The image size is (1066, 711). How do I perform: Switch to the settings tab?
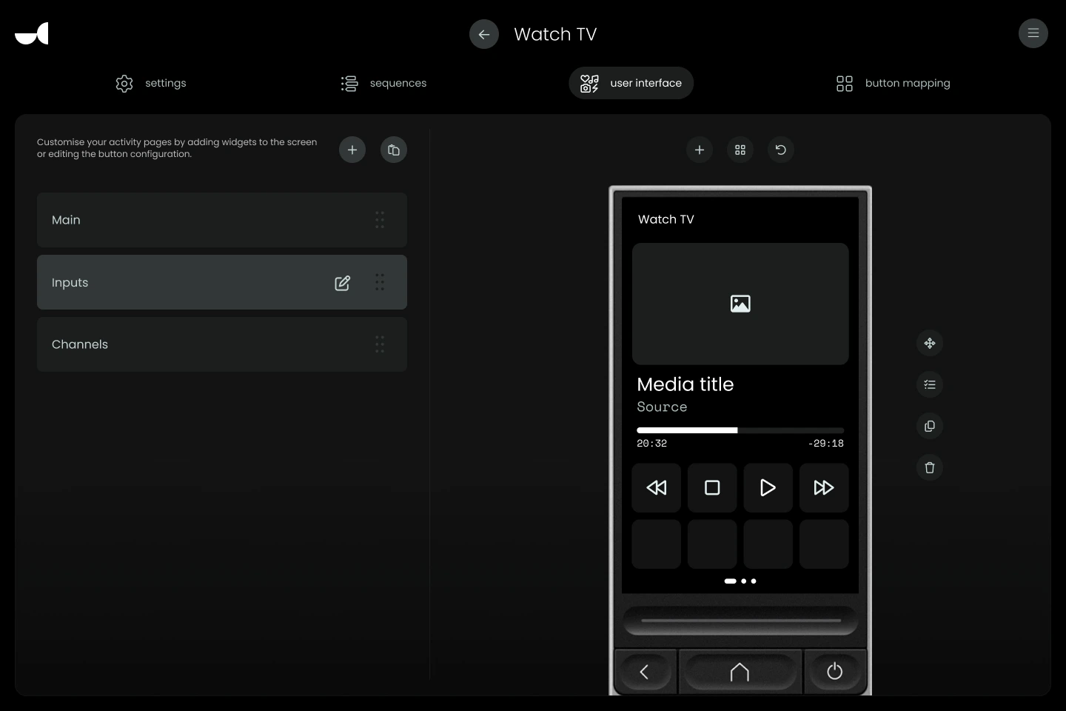151,83
